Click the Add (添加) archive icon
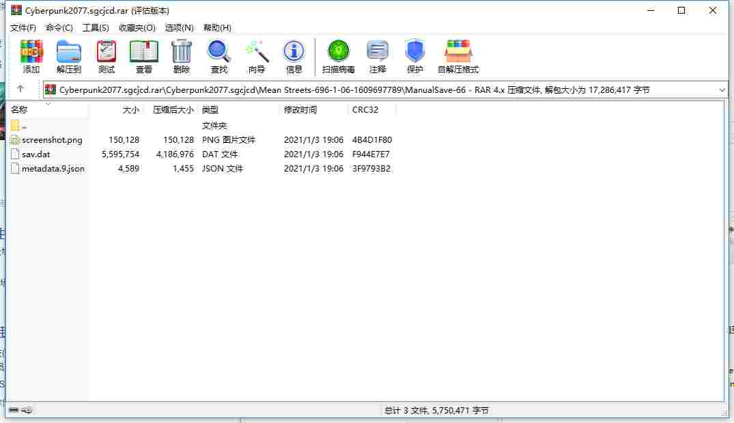Viewport: 734px width, 423px height. 31,51
